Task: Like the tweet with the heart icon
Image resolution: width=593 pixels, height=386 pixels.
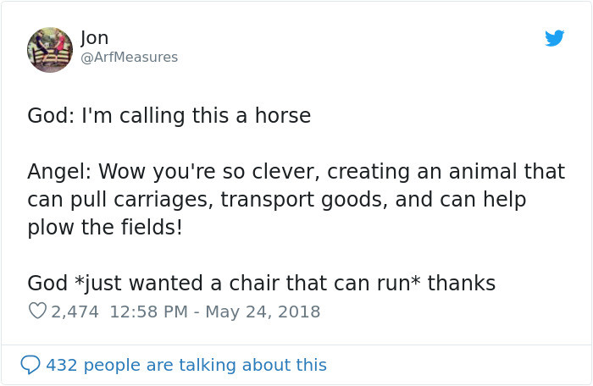Action: click(x=36, y=312)
